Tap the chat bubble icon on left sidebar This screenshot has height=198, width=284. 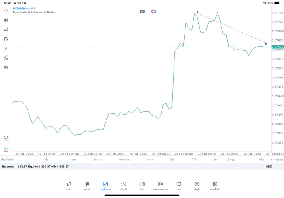(x=6, y=138)
